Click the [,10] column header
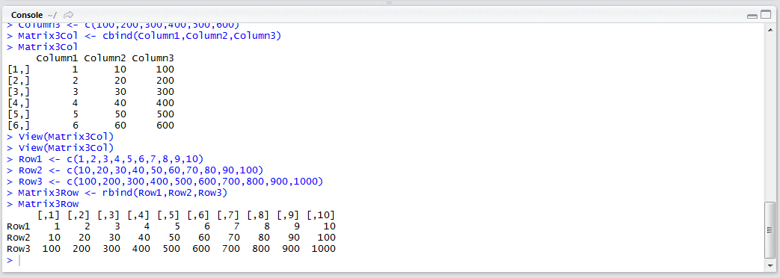The image size is (780, 278). point(321,215)
